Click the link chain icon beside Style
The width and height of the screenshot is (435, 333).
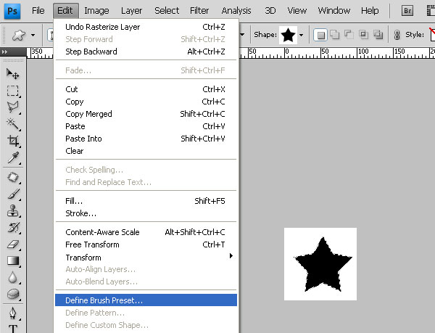pyautogui.click(x=397, y=35)
